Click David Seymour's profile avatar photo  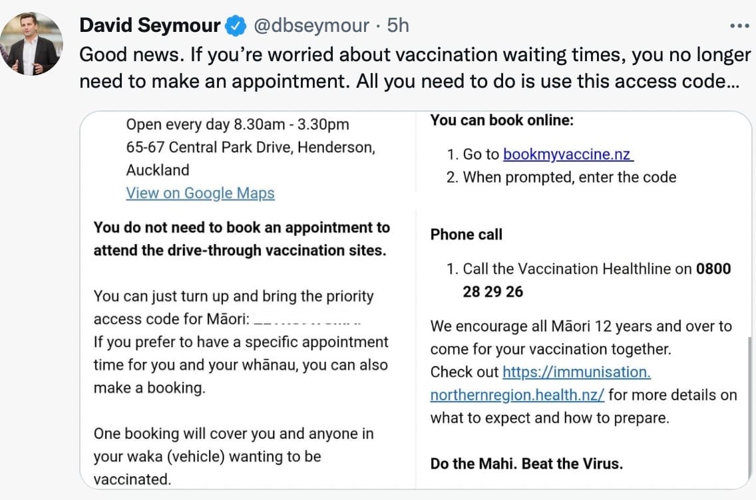31,43
